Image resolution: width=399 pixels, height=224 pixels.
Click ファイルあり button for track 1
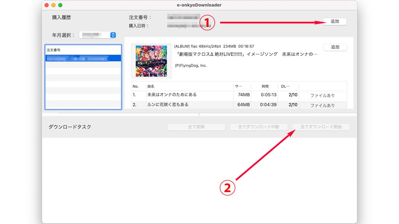[322, 95]
